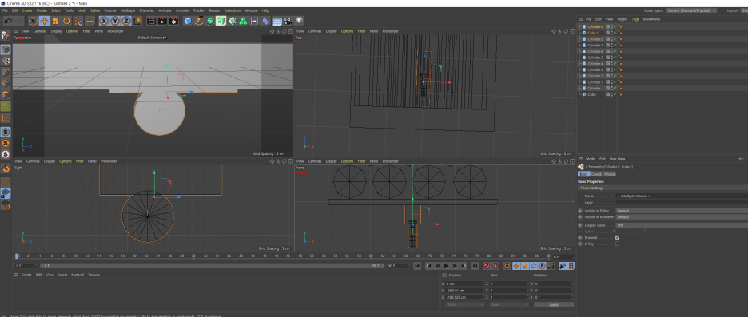Toggle green enable checkmark for Cylinder.8

[615, 39]
